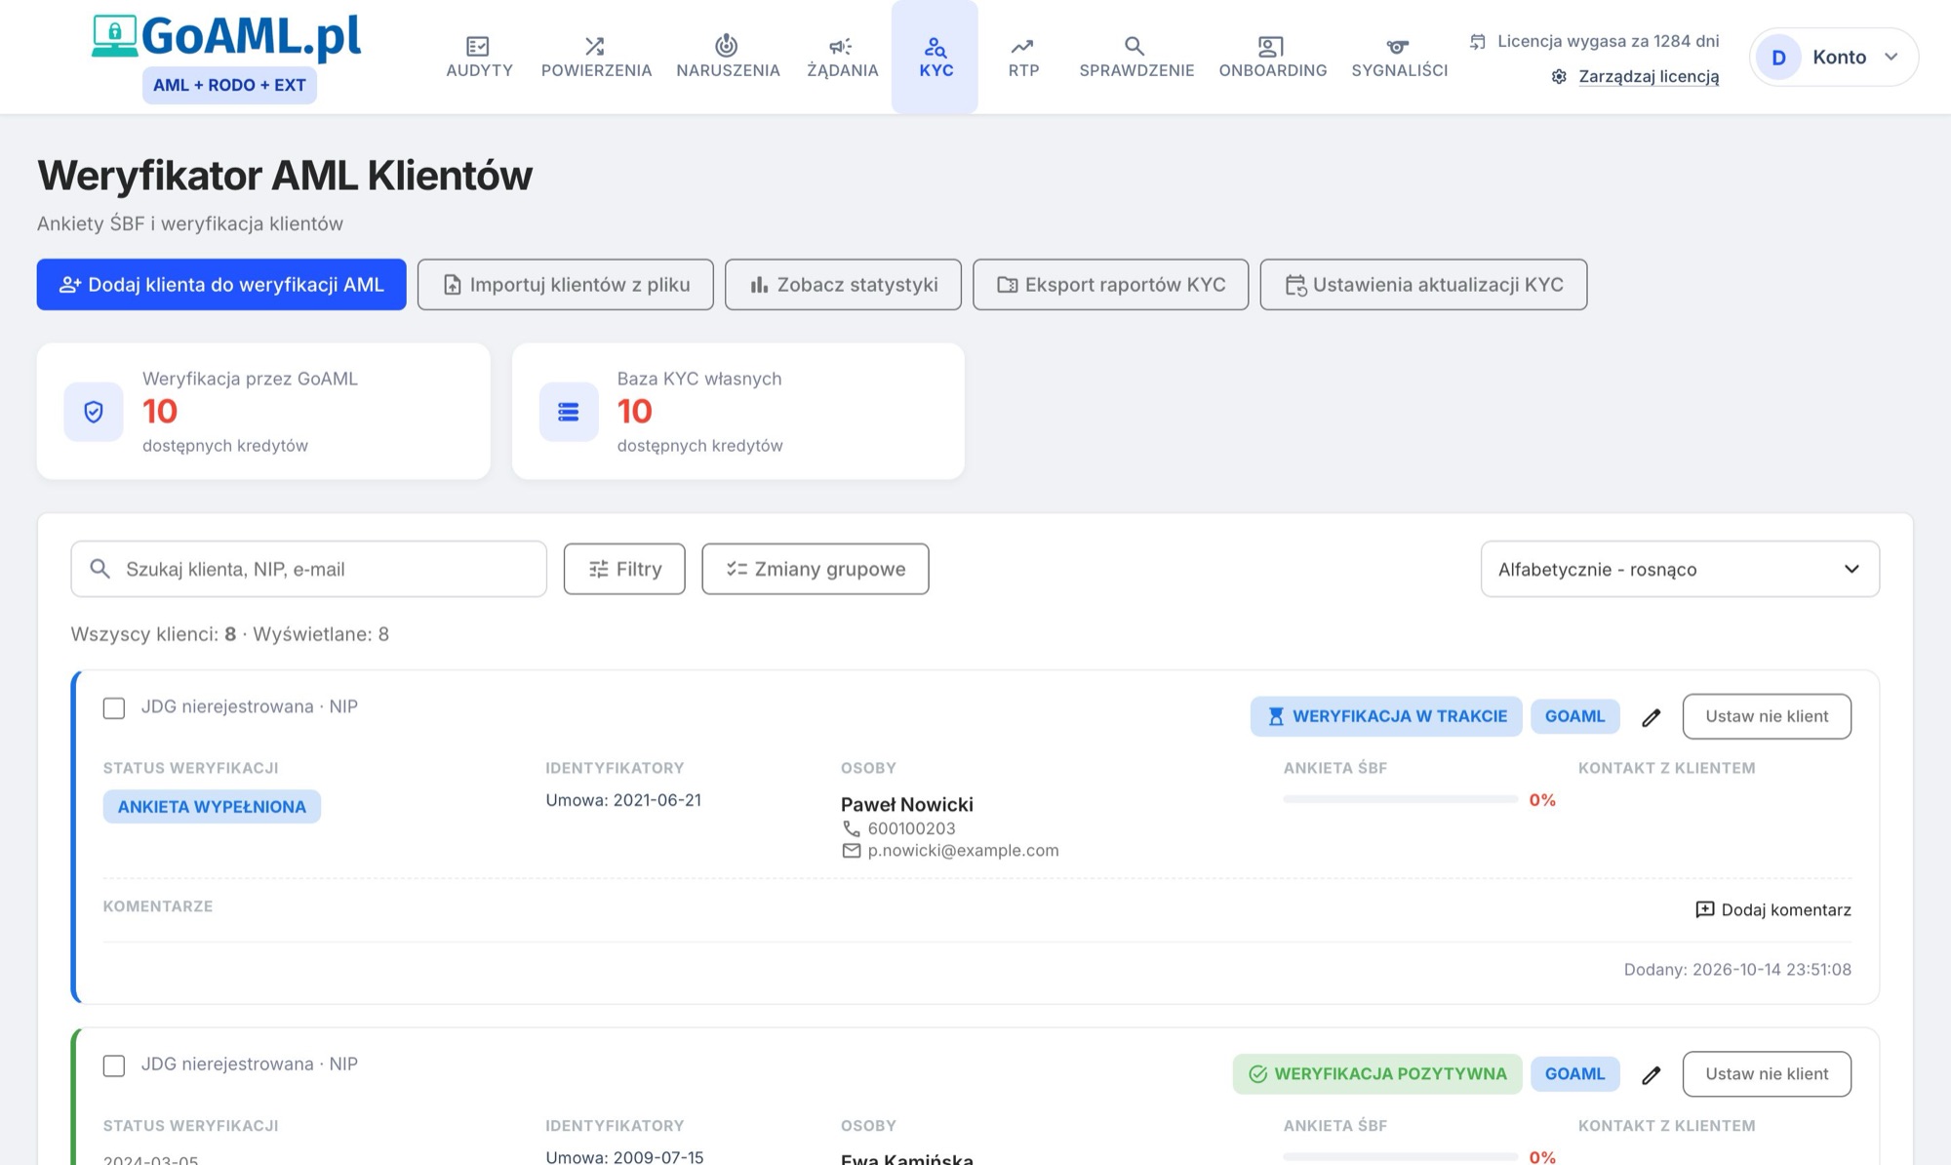This screenshot has height=1165, width=1951.
Task: Open Zobacz statystyki
Action: 843,285
